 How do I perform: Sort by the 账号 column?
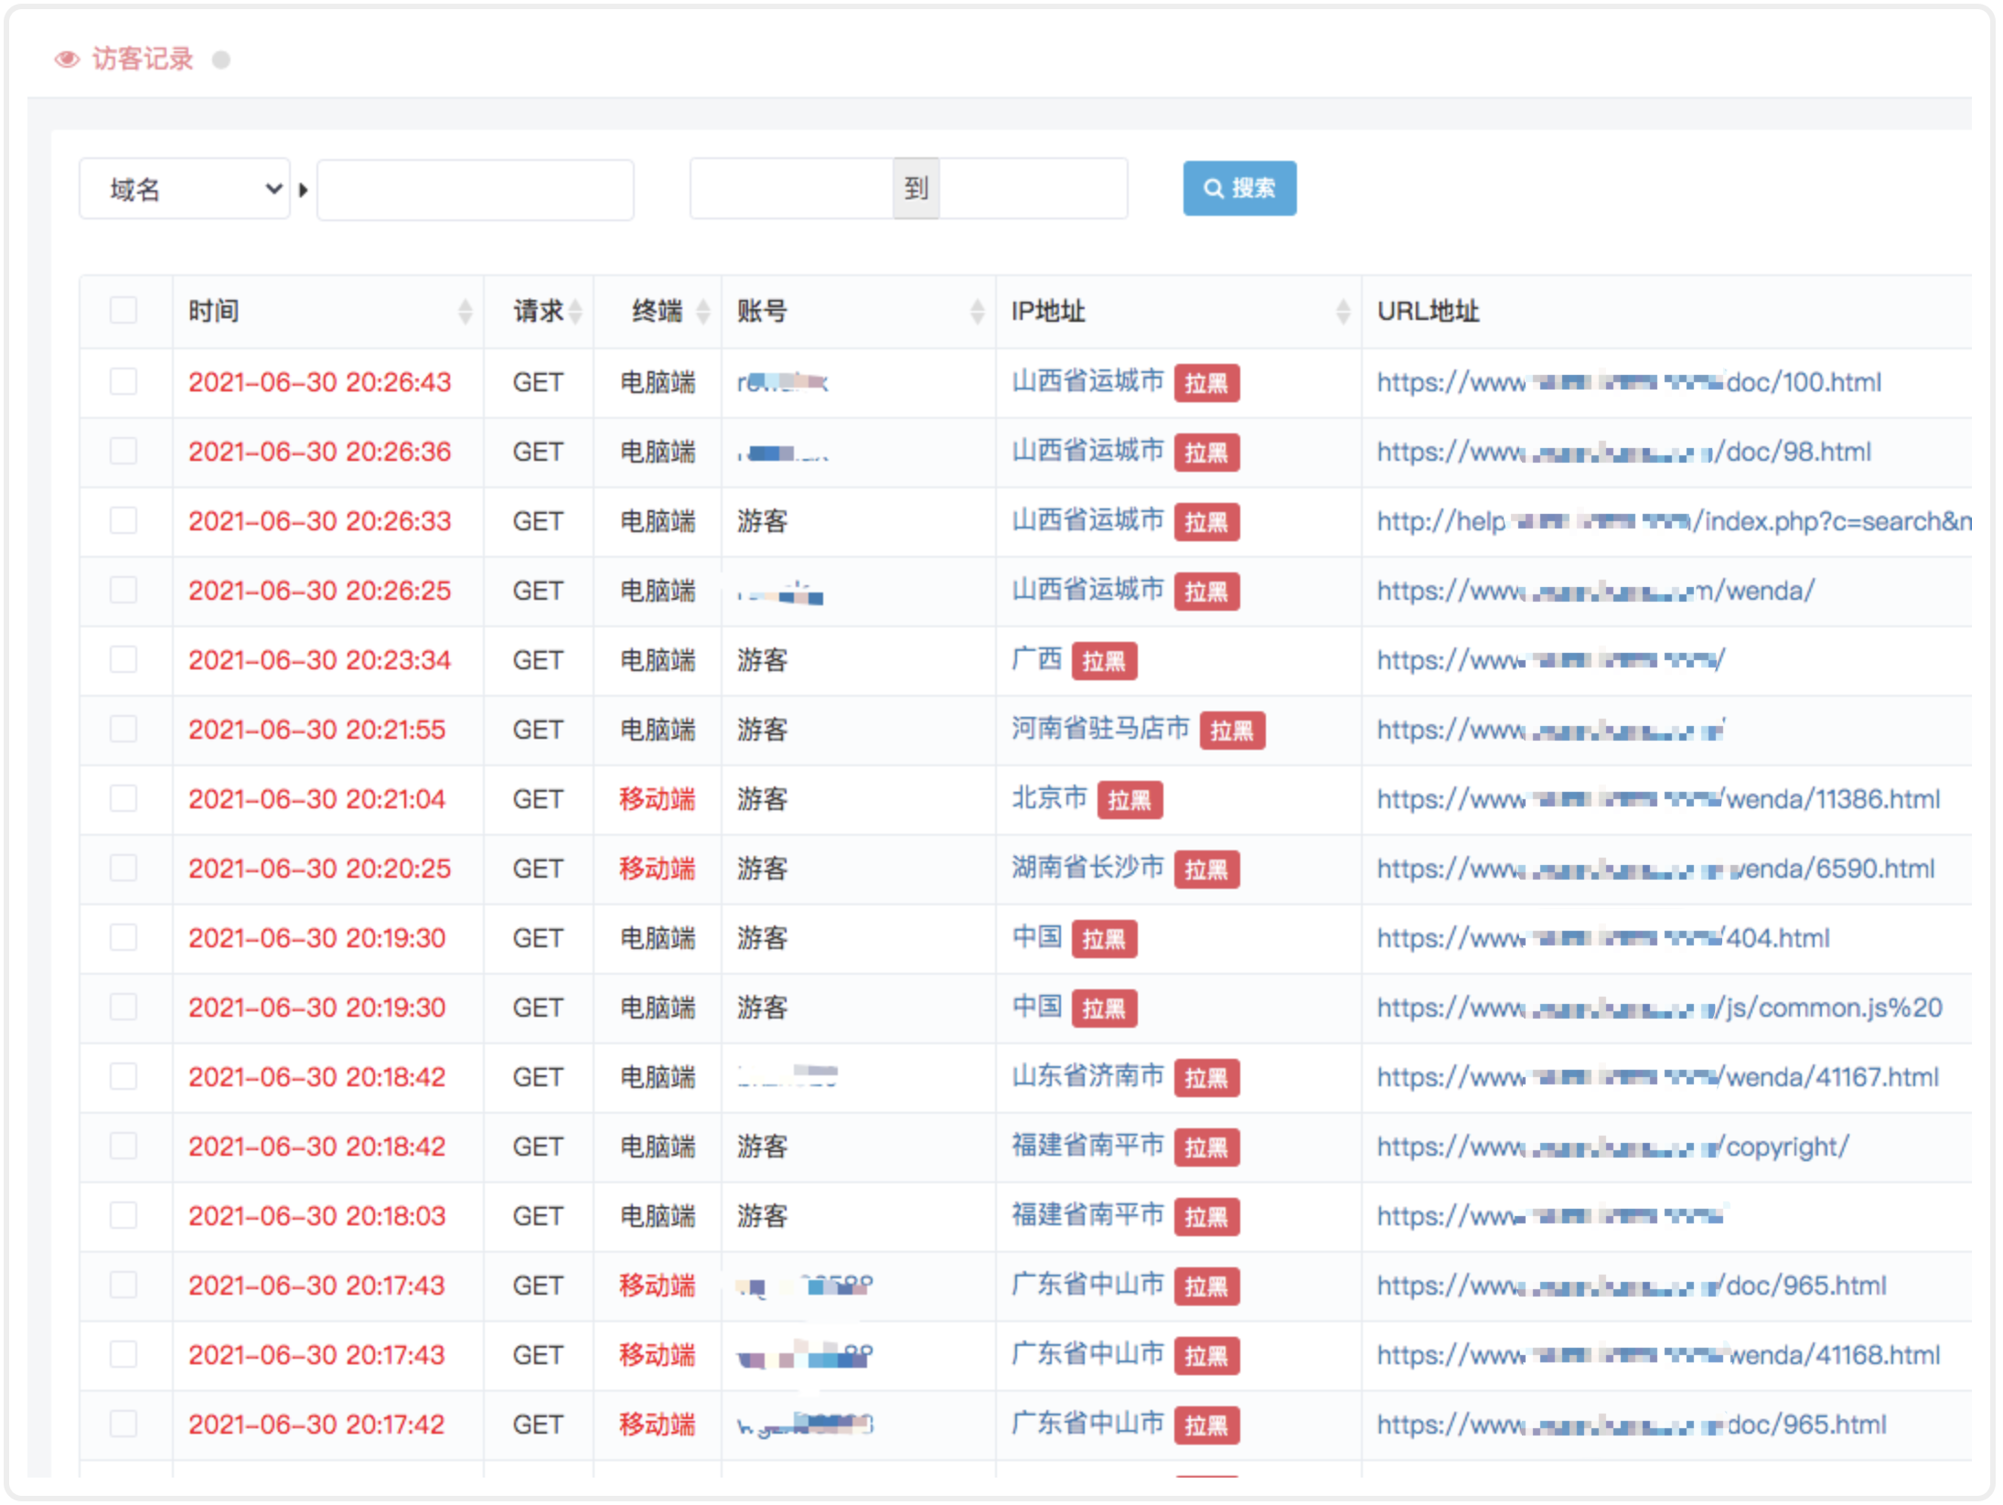(x=978, y=312)
